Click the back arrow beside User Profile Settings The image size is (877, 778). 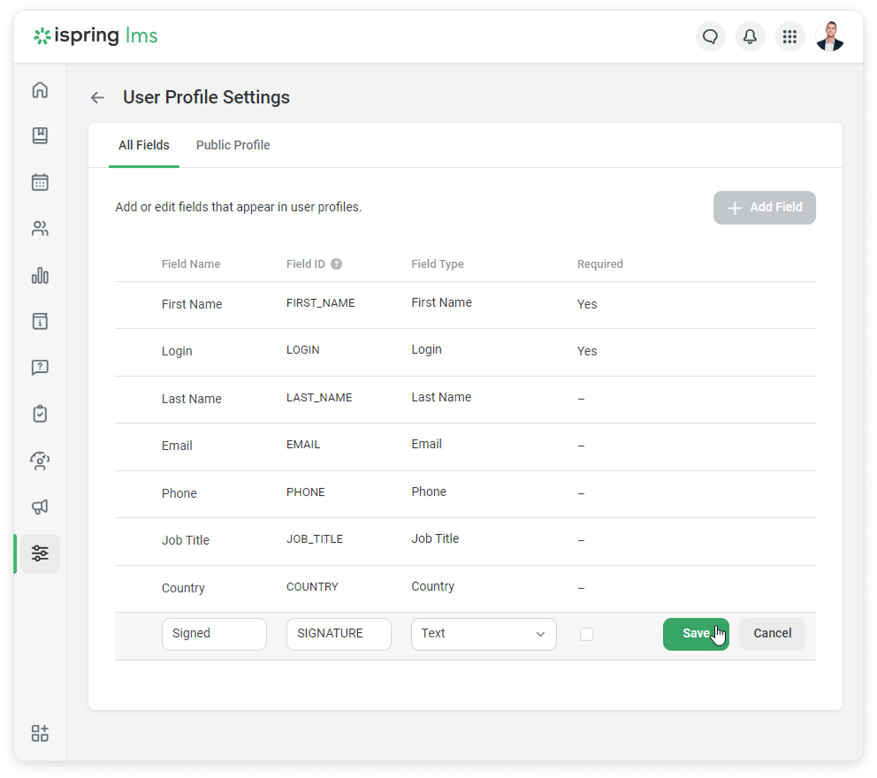pyautogui.click(x=97, y=98)
